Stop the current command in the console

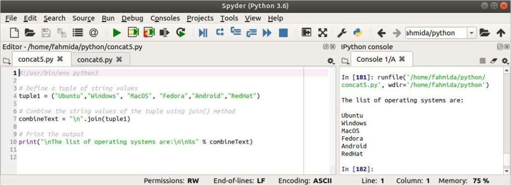(x=483, y=61)
